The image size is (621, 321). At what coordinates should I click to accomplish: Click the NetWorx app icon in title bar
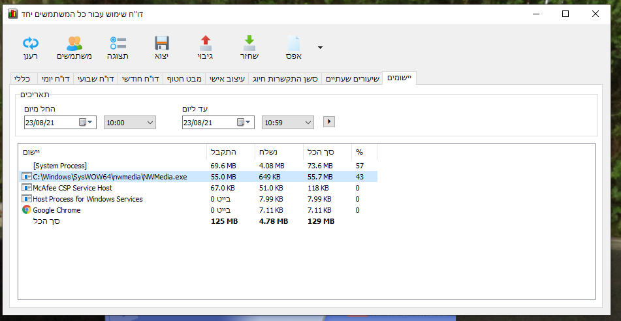point(12,14)
